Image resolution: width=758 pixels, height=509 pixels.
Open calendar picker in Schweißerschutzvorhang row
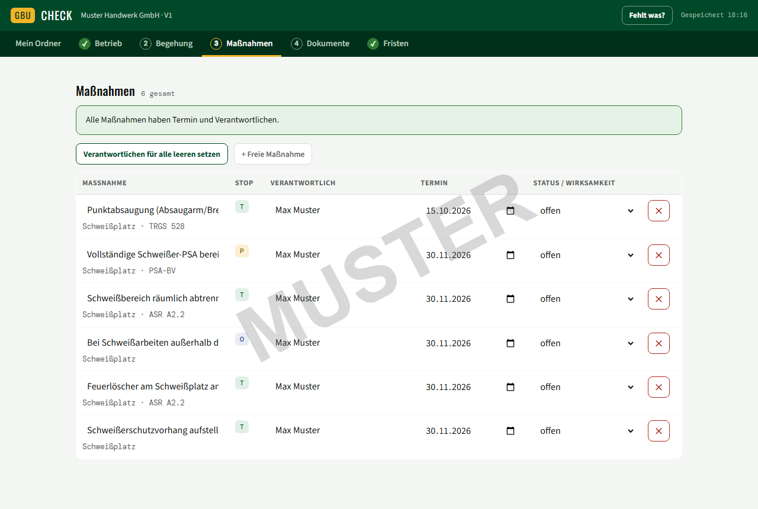510,431
